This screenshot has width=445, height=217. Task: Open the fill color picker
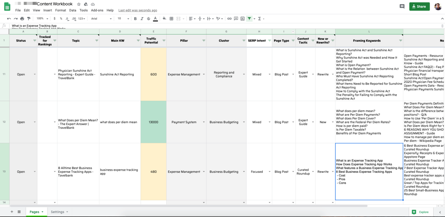coord(164,19)
